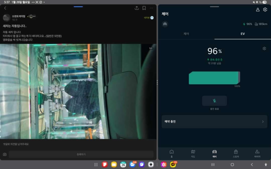Image resolution: width=271 pixels, height=169 pixels.
Task: Open the 스토어 tab in bottom navigation
Action: tap(236, 153)
